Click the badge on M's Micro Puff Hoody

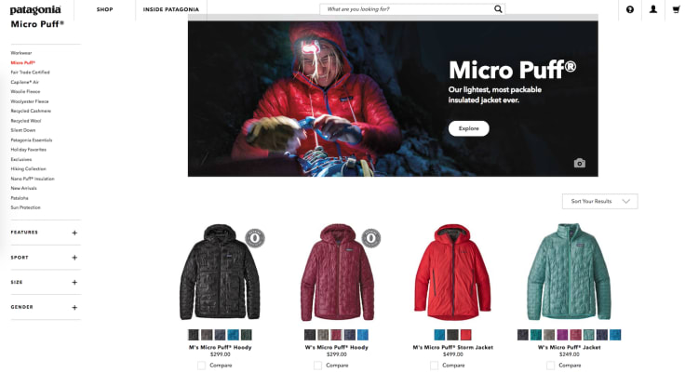pos(254,238)
